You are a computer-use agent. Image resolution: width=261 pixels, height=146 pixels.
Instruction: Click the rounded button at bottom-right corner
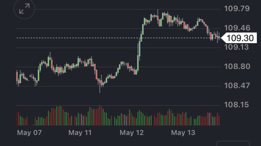pos(233,144)
